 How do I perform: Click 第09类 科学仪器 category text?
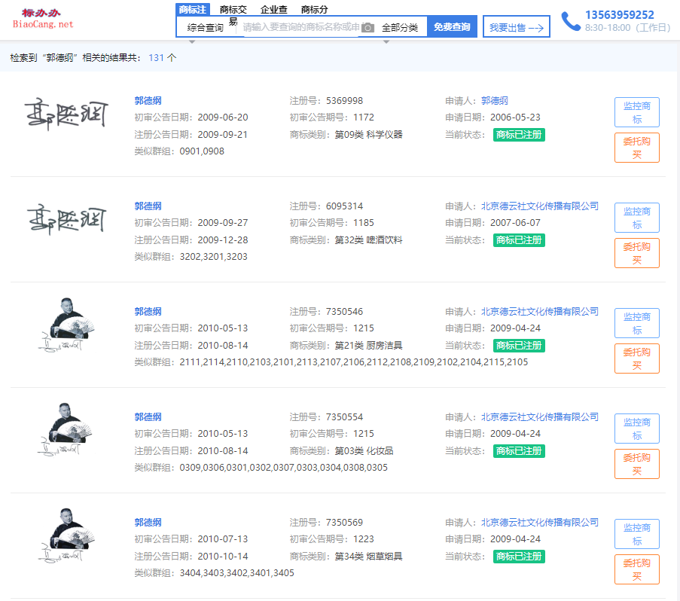(368, 134)
